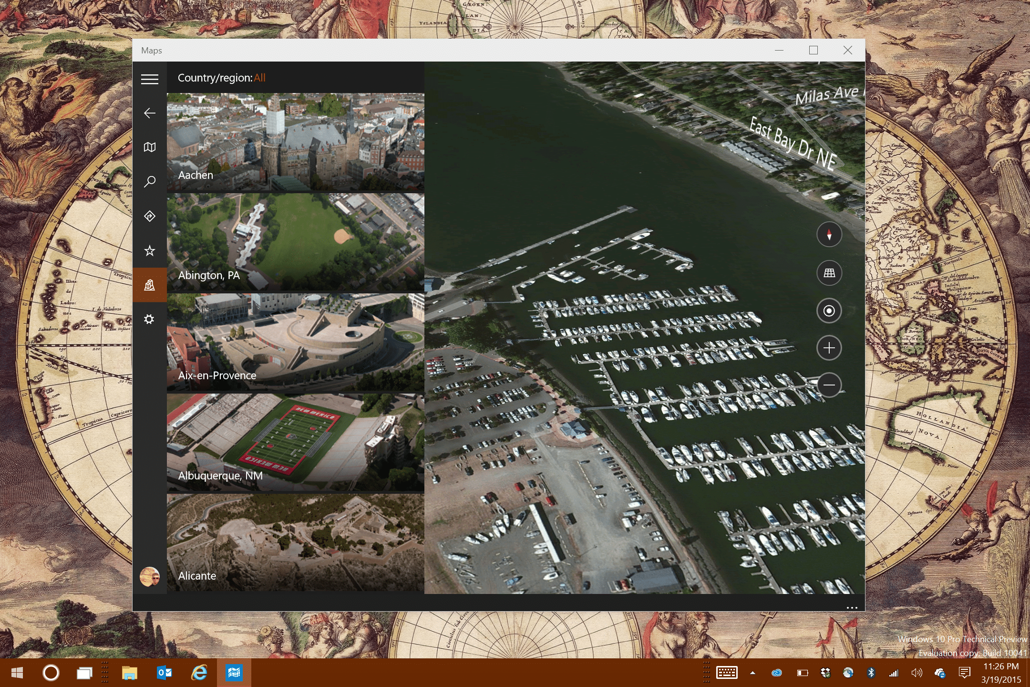The height and width of the screenshot is (687, 1030).
Task: Open the network signal tray icon
Action: pos(894,673)
